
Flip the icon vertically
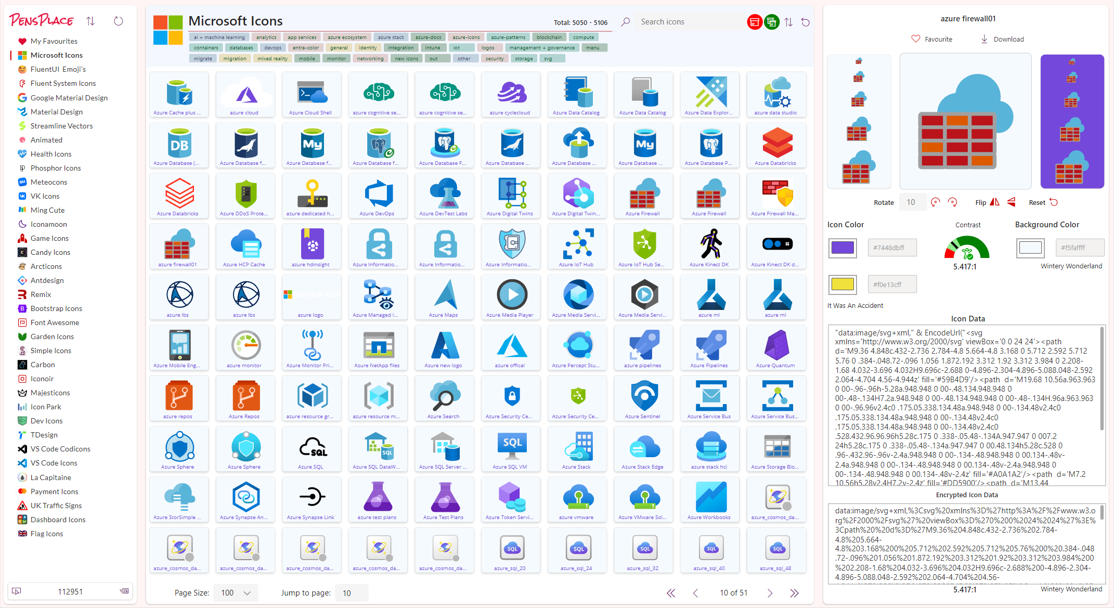pos(1012,202)
